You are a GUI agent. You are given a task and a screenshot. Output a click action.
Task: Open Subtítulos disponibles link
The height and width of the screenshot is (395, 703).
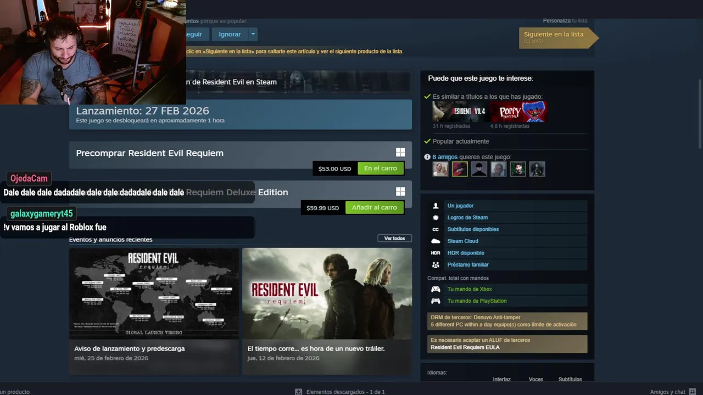[x=473, y=229]
